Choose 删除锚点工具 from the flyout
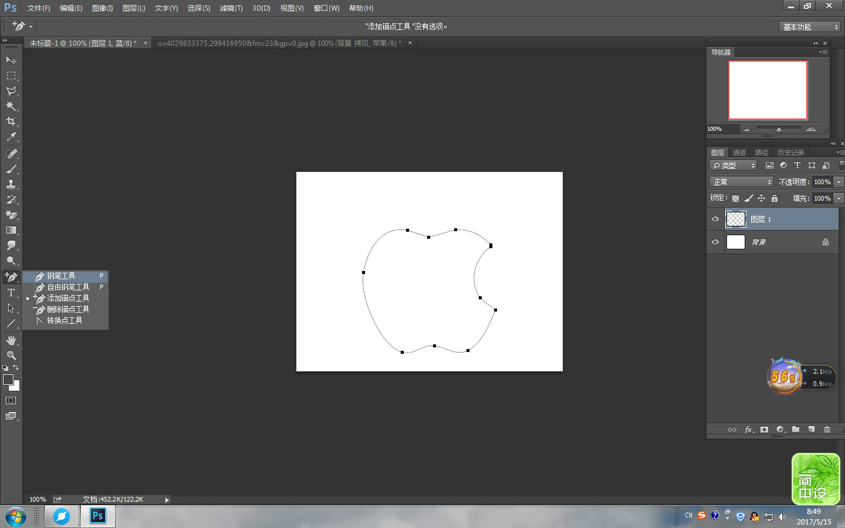The image size is (845, 528). 66,309
